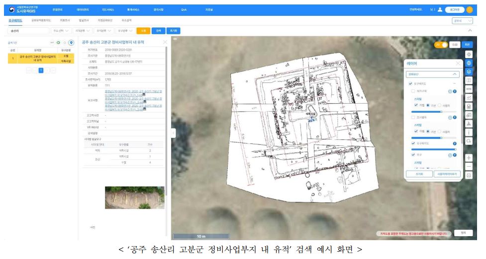Click the zoom out minus button

pos(469,166)
